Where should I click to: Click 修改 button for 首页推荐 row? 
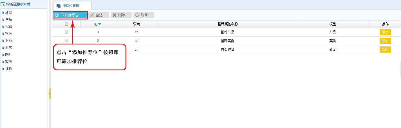[x=385, y=50]
